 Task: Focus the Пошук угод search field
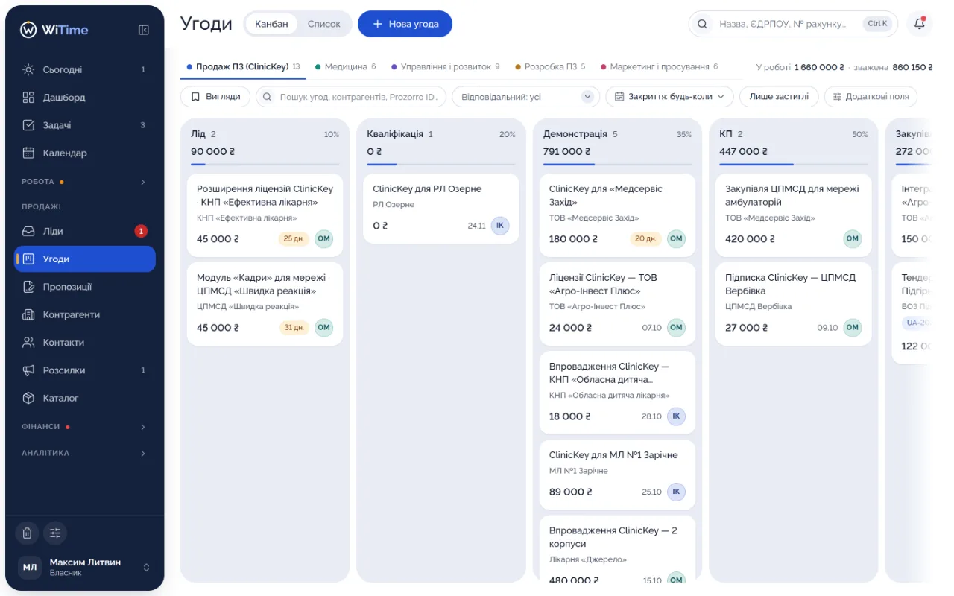point(351,97)
